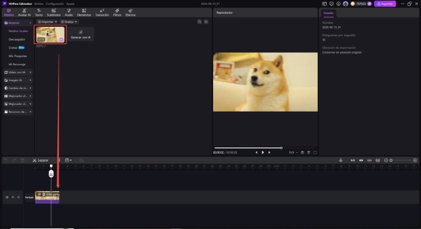421x229 pixels.
Task: Click the Exportar button
Action: [x=385, y=4]
